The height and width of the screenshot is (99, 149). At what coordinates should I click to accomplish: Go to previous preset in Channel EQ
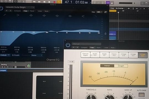tap(7, 11)
